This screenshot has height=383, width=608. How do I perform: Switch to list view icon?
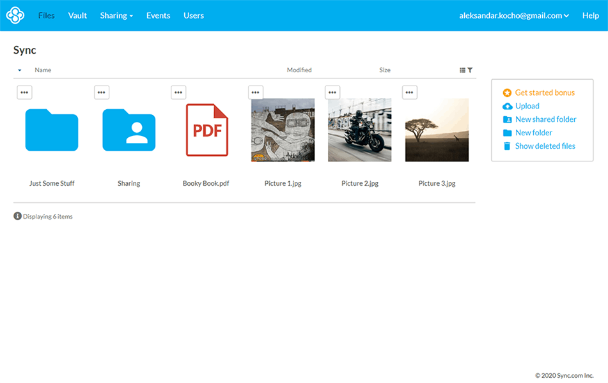(462, 70)
